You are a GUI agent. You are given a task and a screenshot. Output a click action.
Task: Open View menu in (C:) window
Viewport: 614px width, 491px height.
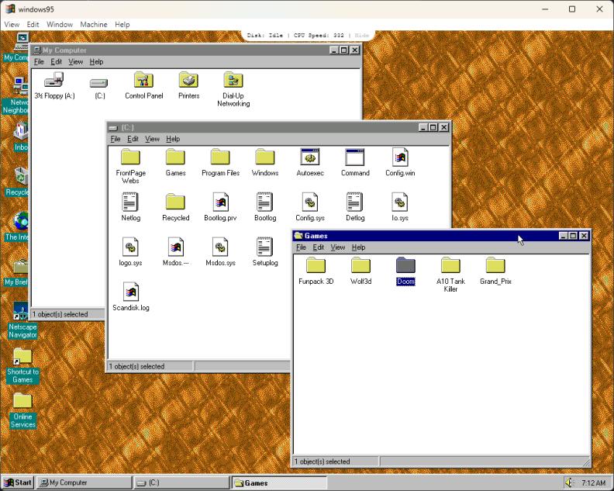click(152, 139)
